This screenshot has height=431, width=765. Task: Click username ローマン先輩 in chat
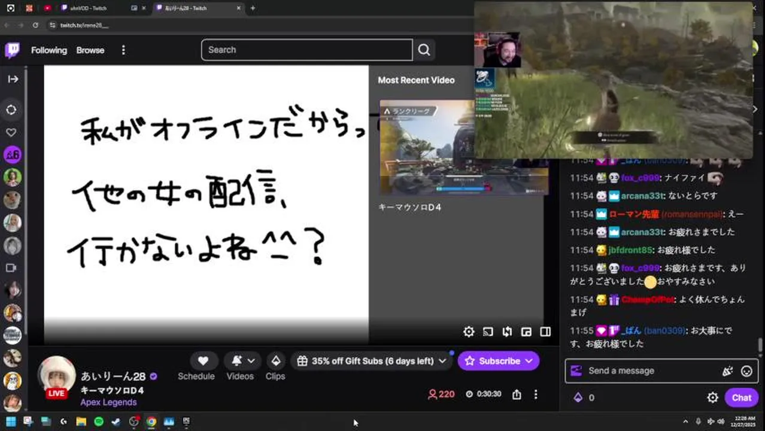tap(634, 214)
